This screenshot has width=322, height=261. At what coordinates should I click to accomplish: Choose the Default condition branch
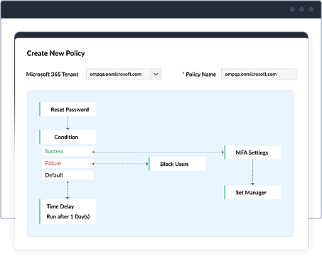click(x=68, y=175)
